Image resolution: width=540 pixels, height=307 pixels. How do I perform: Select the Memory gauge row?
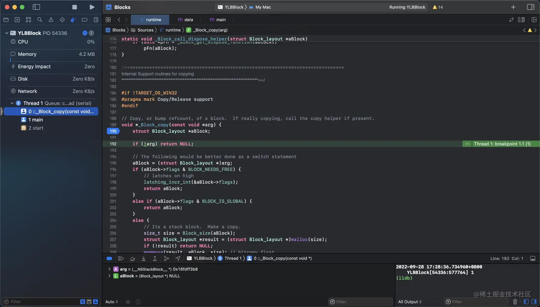click(52, 54)
